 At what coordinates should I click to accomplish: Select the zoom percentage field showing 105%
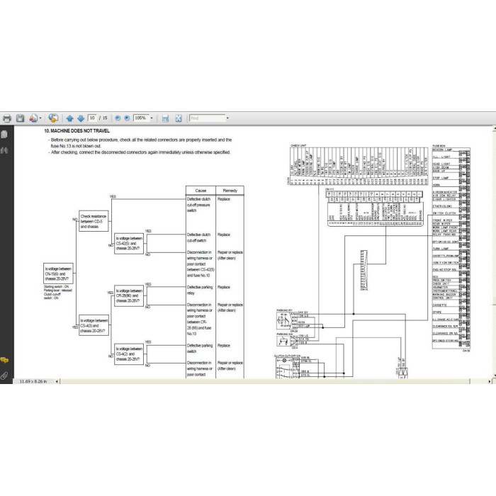click(141, 118)
